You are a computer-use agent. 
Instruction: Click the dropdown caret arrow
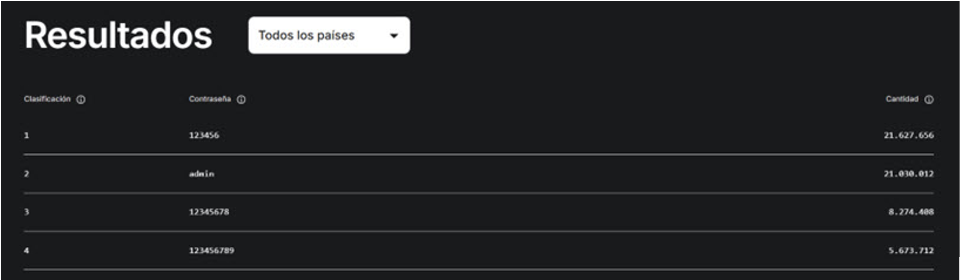pos(394,36)
